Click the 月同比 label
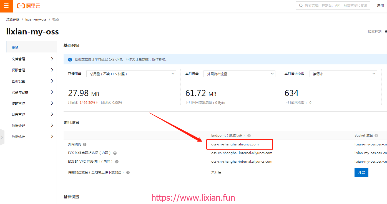 pos(73,103)
